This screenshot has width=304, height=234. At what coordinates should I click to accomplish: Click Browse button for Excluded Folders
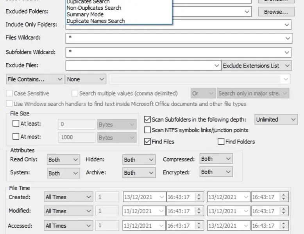pos(276,12)
